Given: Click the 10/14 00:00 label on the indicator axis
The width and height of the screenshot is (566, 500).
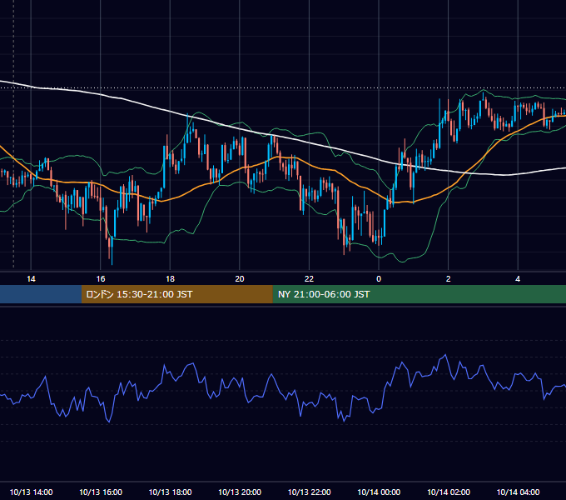Looking at the screenshot, I should pyautogui.click(x=379, y=492).
